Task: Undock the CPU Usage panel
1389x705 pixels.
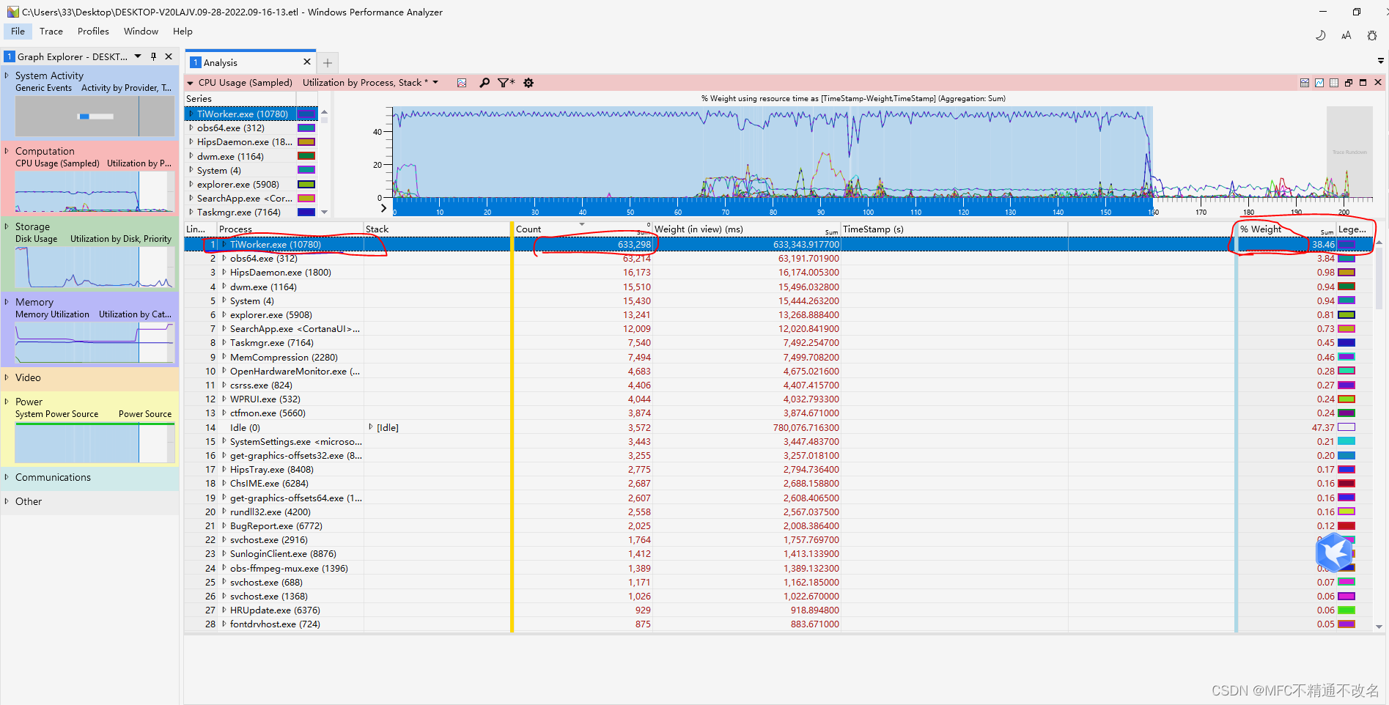Action: pos(1349,83)
